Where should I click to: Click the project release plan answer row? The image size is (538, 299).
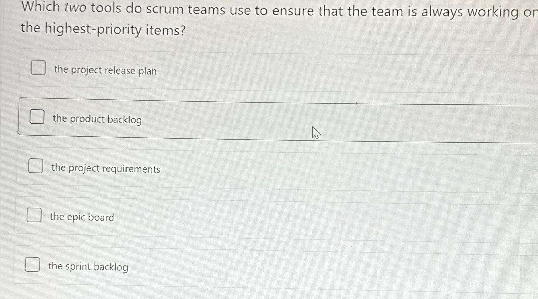coord(236,69)
